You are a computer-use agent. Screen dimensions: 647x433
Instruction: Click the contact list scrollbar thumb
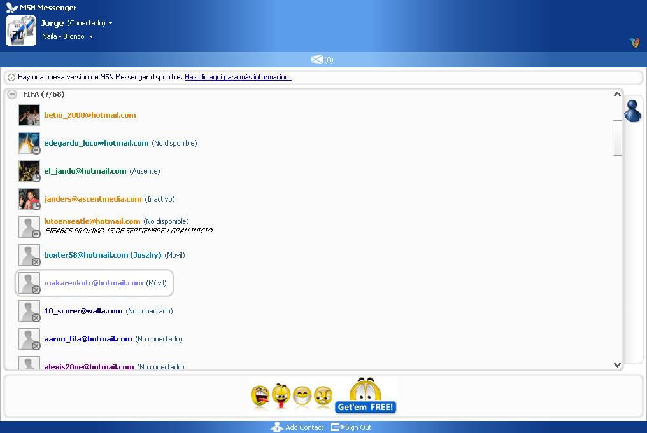[617, 137]
